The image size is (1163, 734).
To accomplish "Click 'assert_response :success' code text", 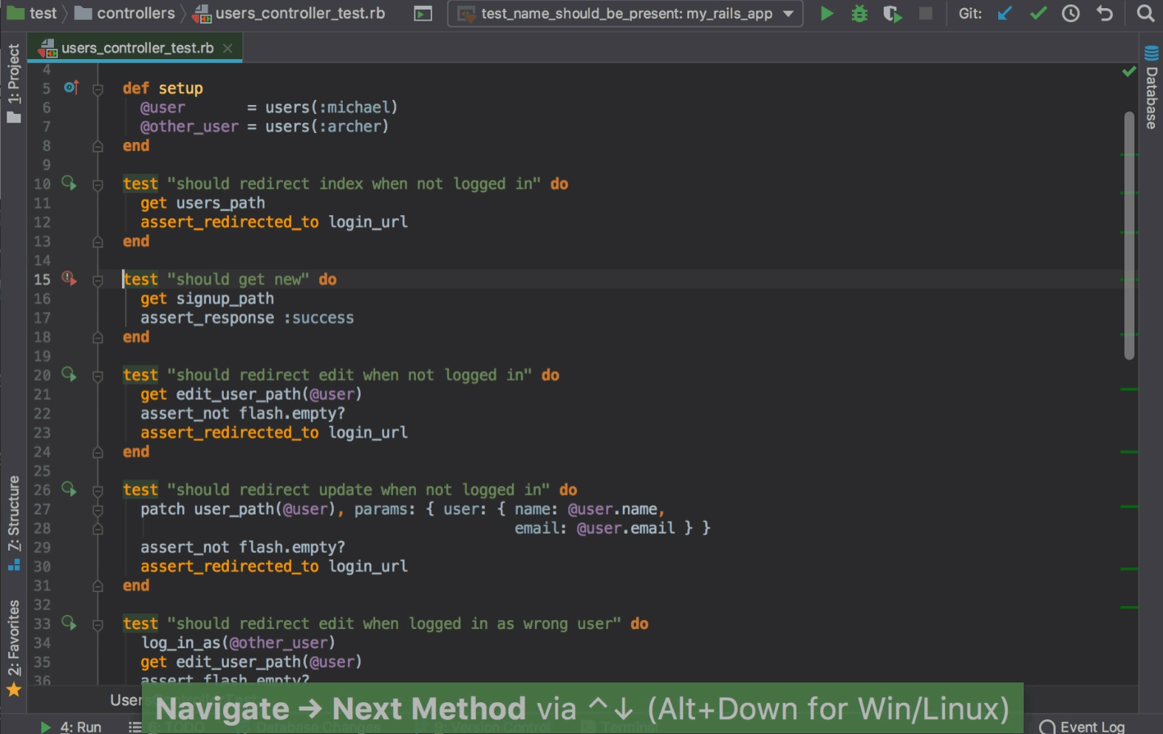I will (247, 318).
